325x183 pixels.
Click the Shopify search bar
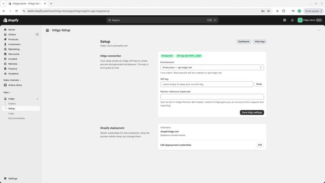(x=162, y=20)
